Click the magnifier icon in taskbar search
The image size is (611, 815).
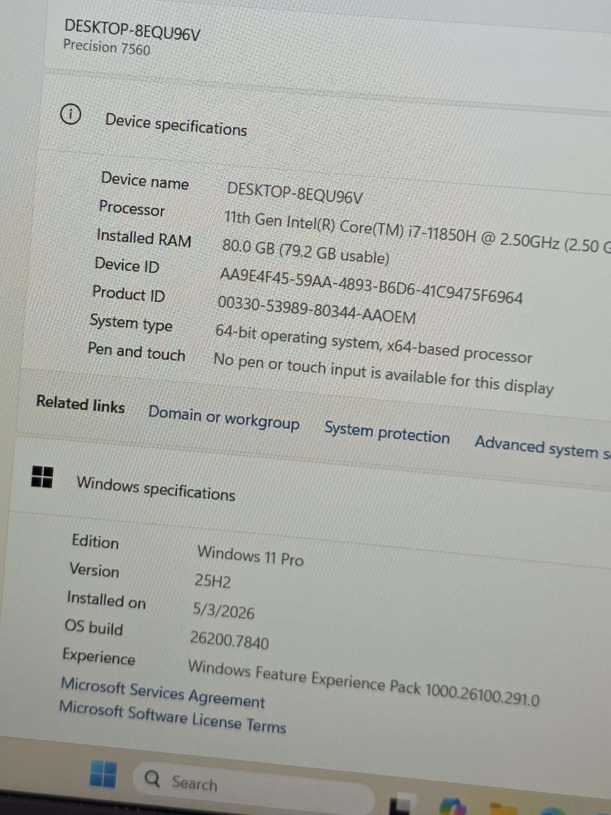click(x=152, y=778)
